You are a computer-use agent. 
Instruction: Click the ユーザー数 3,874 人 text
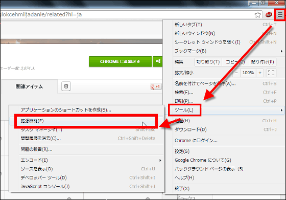[17, 69]
